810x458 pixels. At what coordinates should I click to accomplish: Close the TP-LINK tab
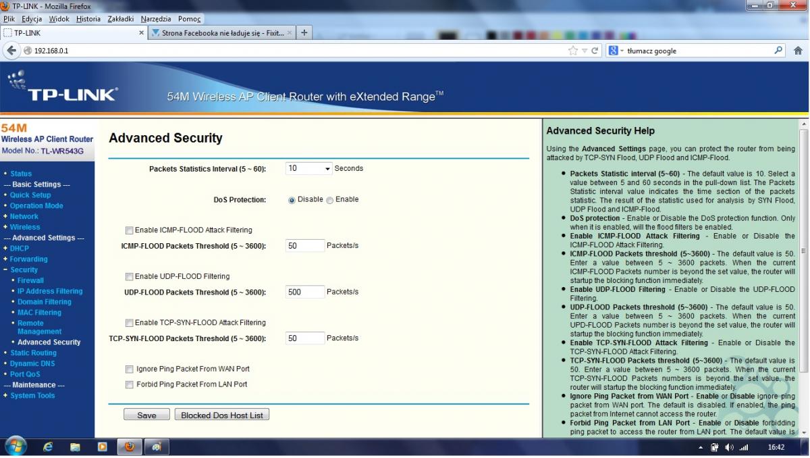[x=141, y=32]
